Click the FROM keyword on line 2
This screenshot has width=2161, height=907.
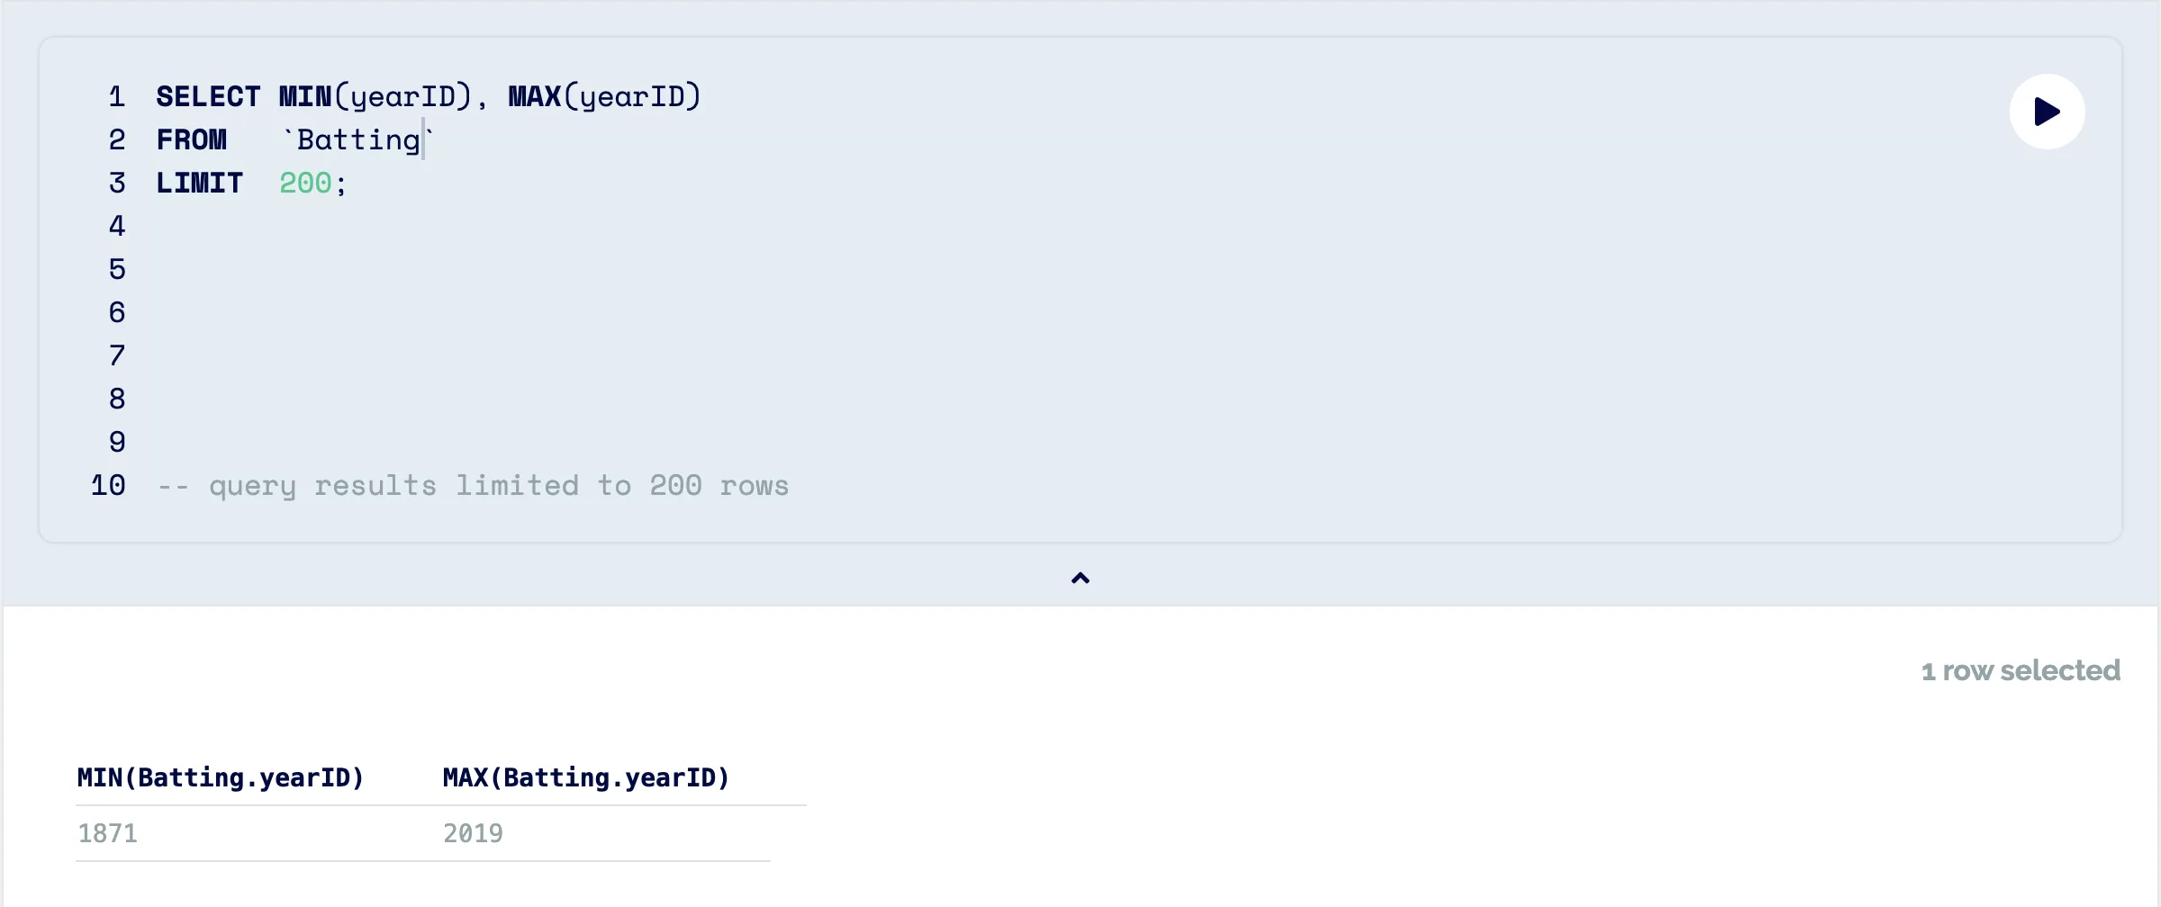pyautogui.click(x=191, y=139)
